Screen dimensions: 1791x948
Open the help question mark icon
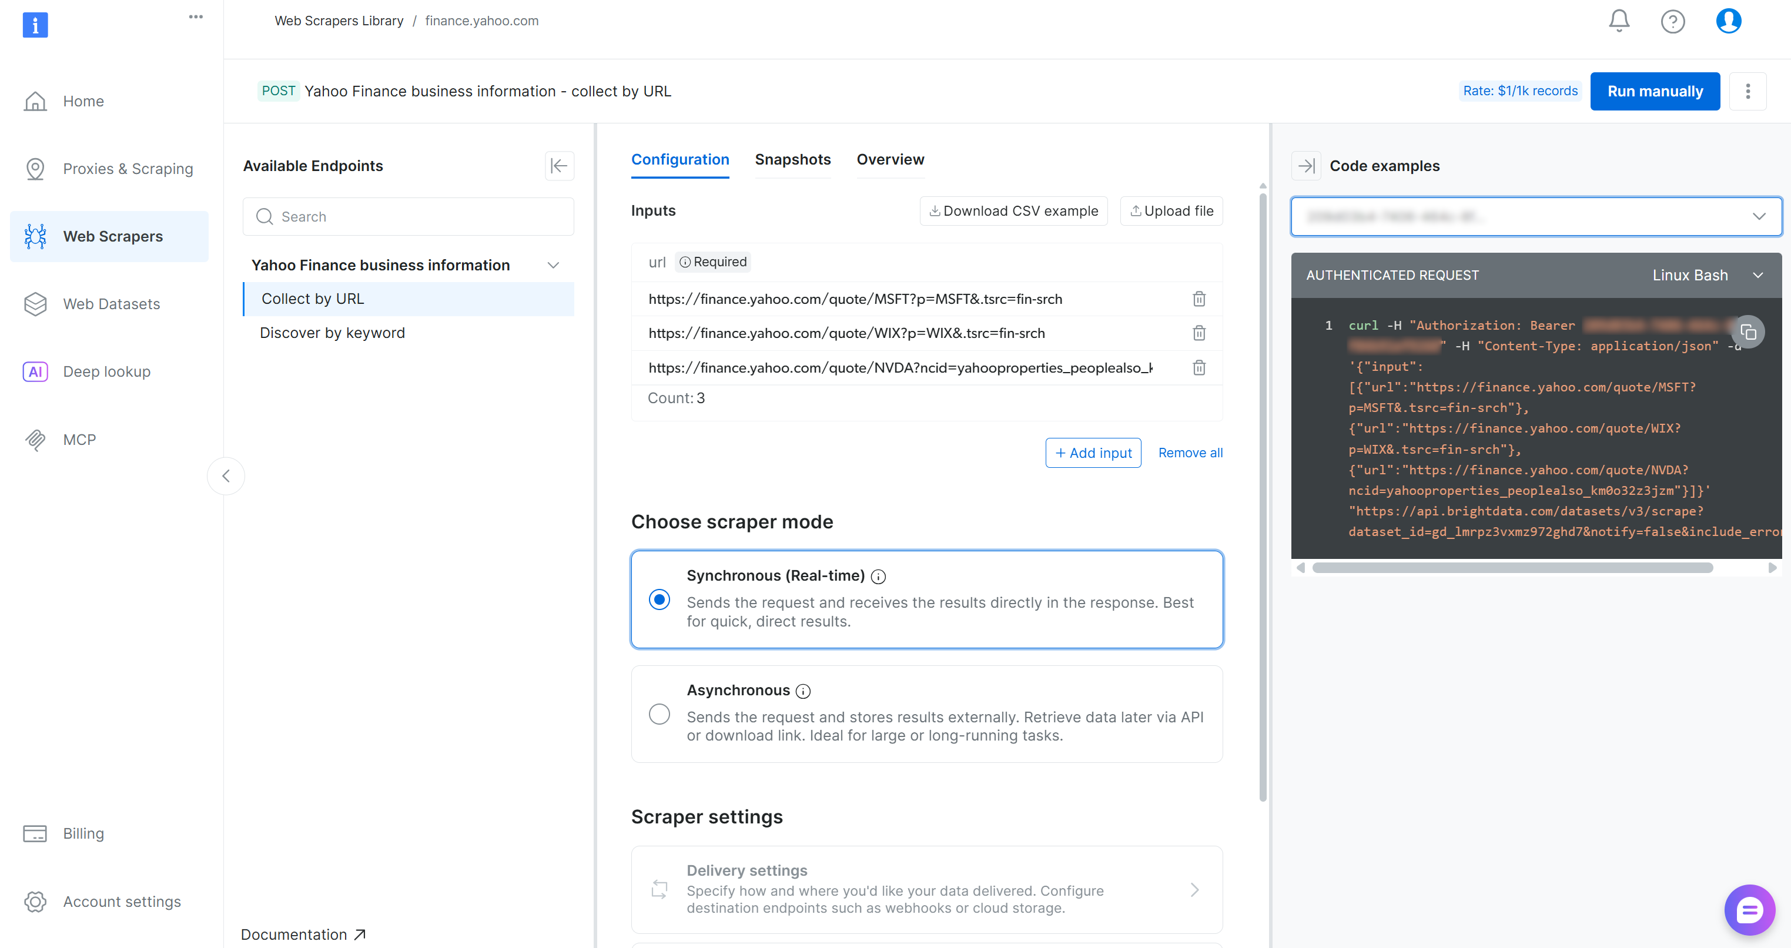[x=1672, y=22]
